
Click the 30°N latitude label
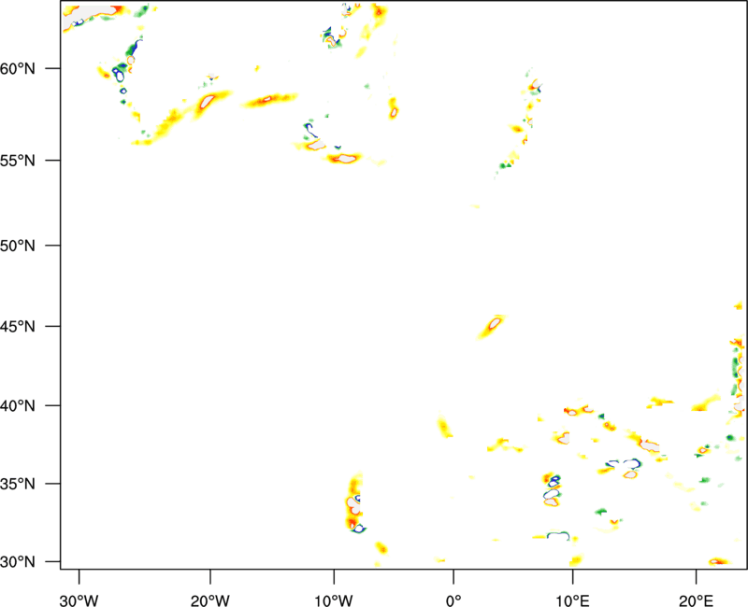click(18, 562)
